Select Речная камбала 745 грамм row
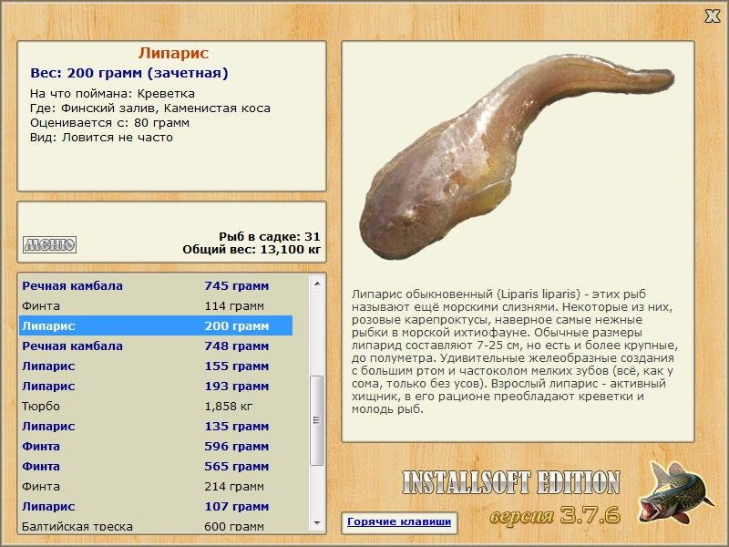This screenshot has width=729, height=547. [156, 285]
